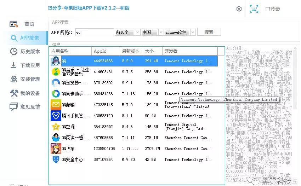The image size is (301, 186).
Task: Expand the 前10个 result count dropdown
Action: coord(137,32)
